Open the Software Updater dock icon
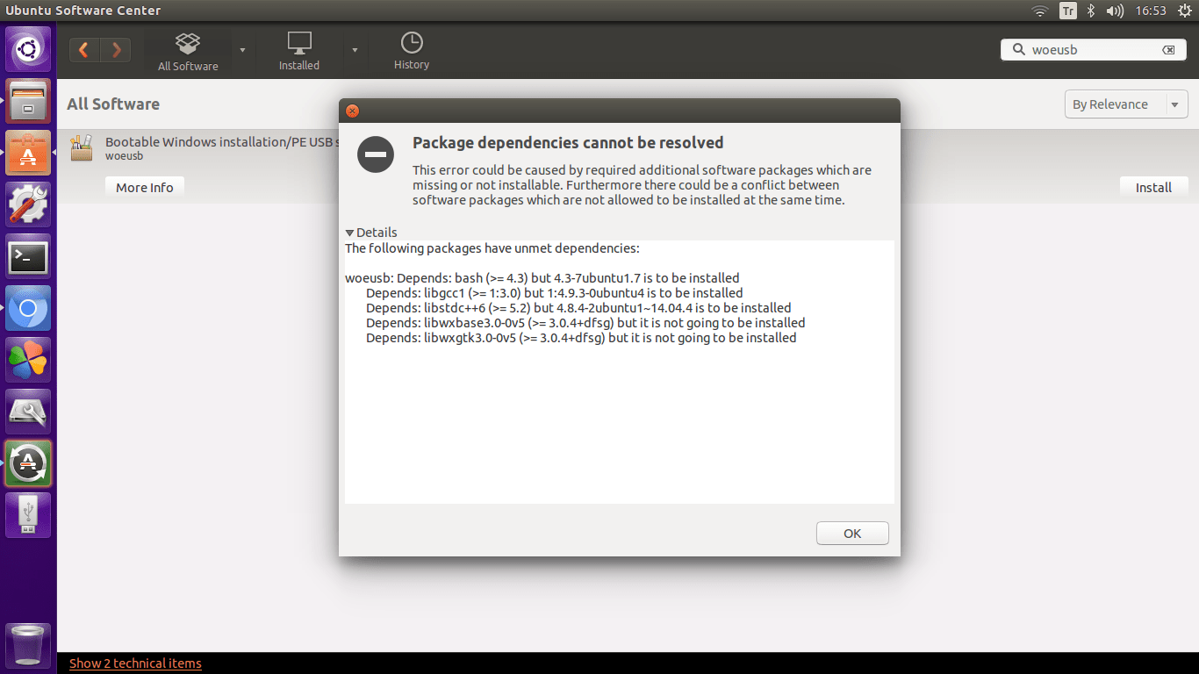The image size is (1199, 674). 29,463
